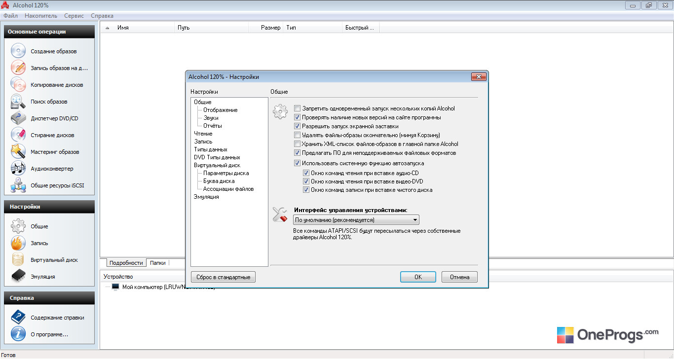Click the Основные операции panel header
The height and width of the screenshot is (359, 674).
[x=49, y=32]
